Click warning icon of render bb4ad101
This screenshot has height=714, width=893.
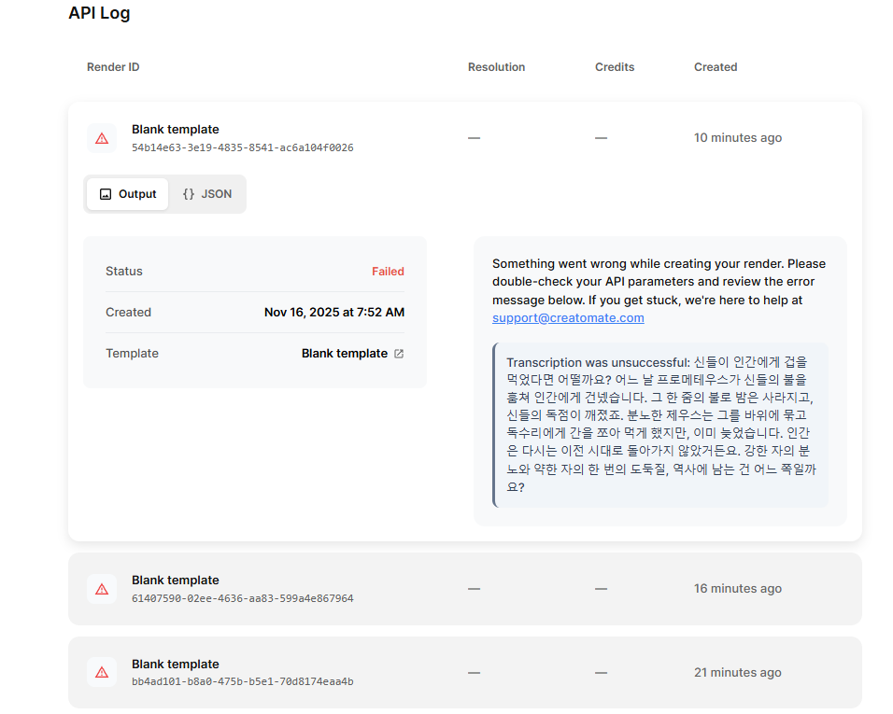[102, 673]
